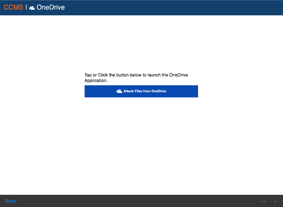Tap the left-pointing navigation triangle

click(264, 201)
